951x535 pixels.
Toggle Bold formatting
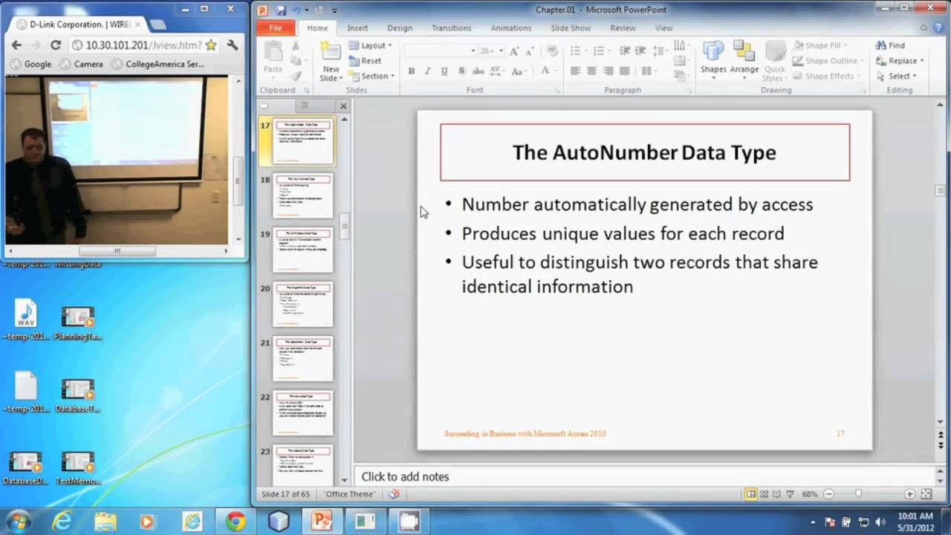click(x=412, y=71)
